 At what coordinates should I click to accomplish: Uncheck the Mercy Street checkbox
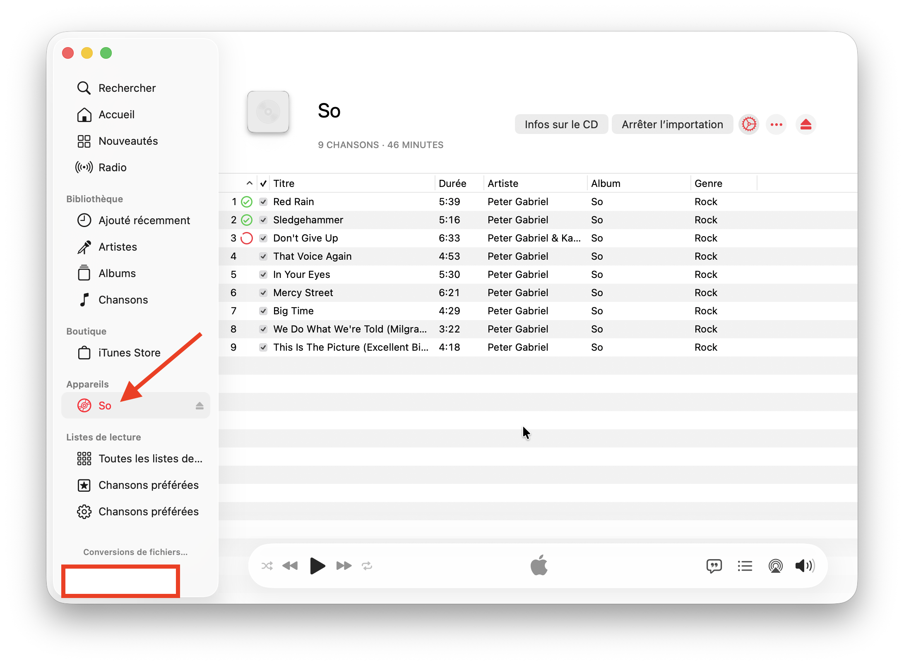tap(263, 293)
